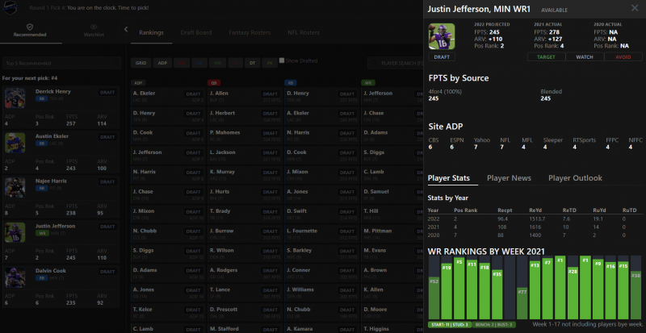Click D. Samuel in the WR column

[376, 191]
